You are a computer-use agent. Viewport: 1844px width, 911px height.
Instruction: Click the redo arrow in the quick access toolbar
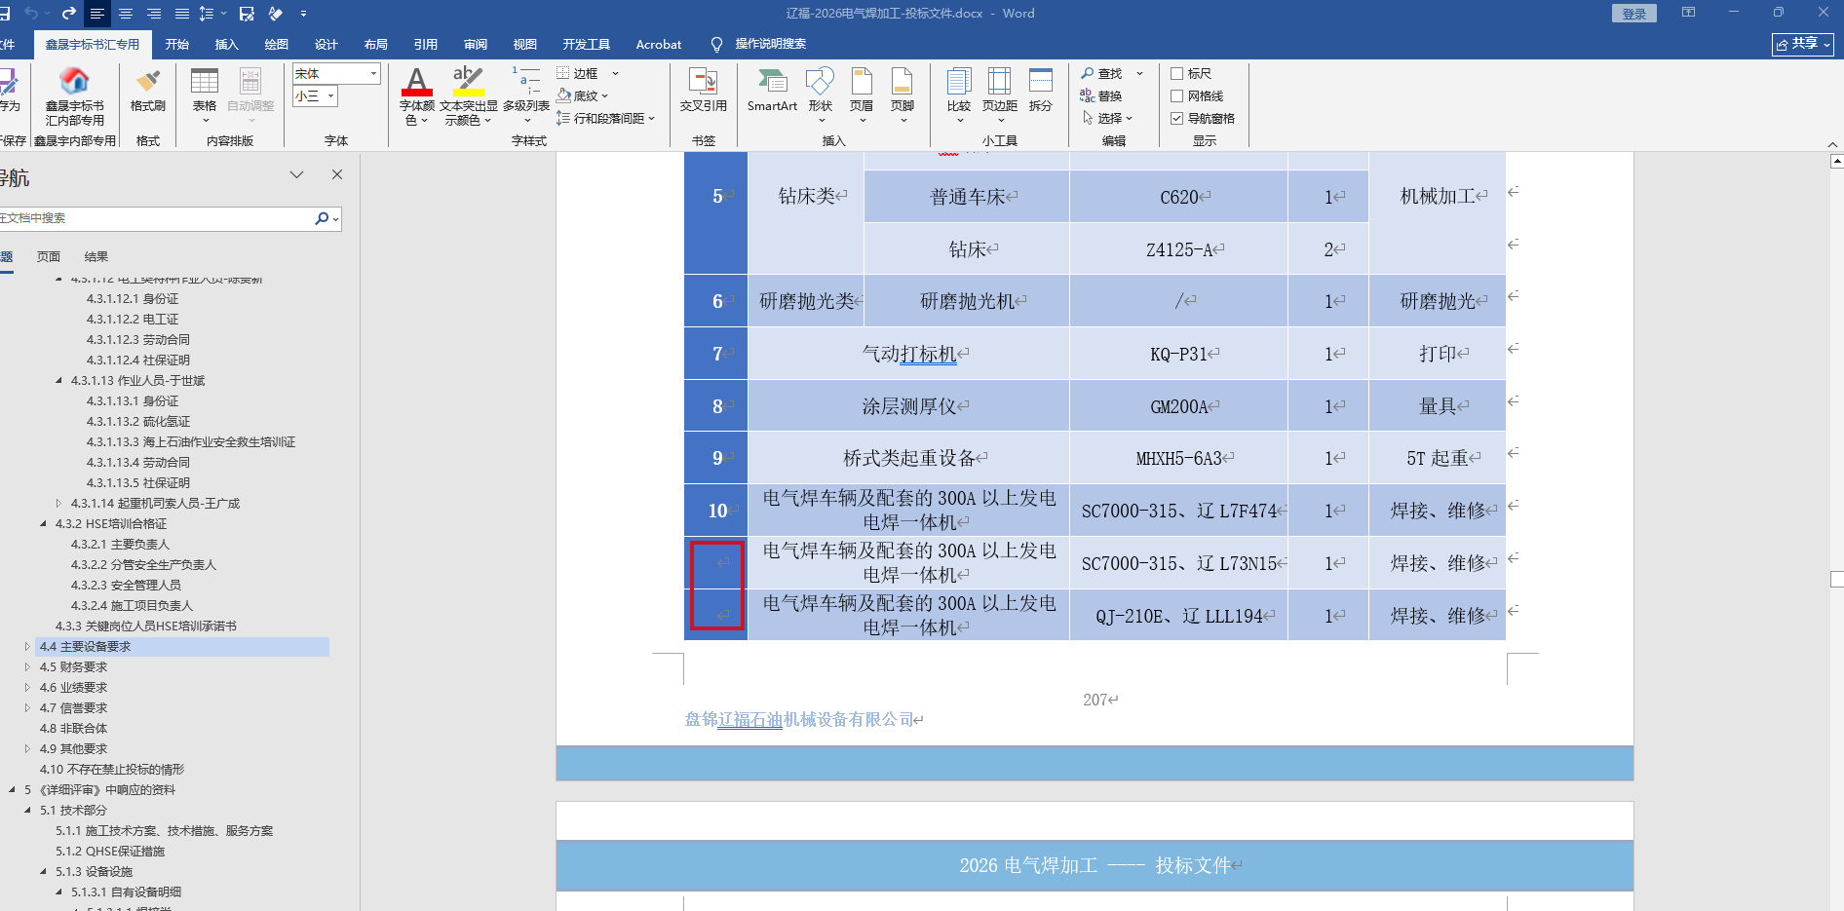click(x=68, y=14)
